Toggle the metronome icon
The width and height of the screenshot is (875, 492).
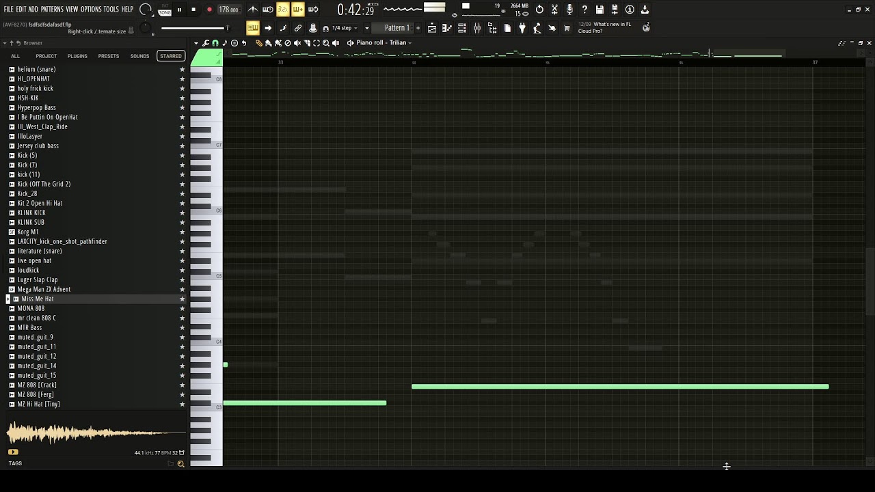click(x=253, y=10)
